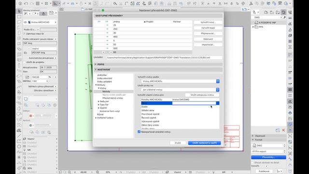Open the Vrstvy ARCHICADu dropdown
This screenshot has height=174, width=309.
(180, 81)
